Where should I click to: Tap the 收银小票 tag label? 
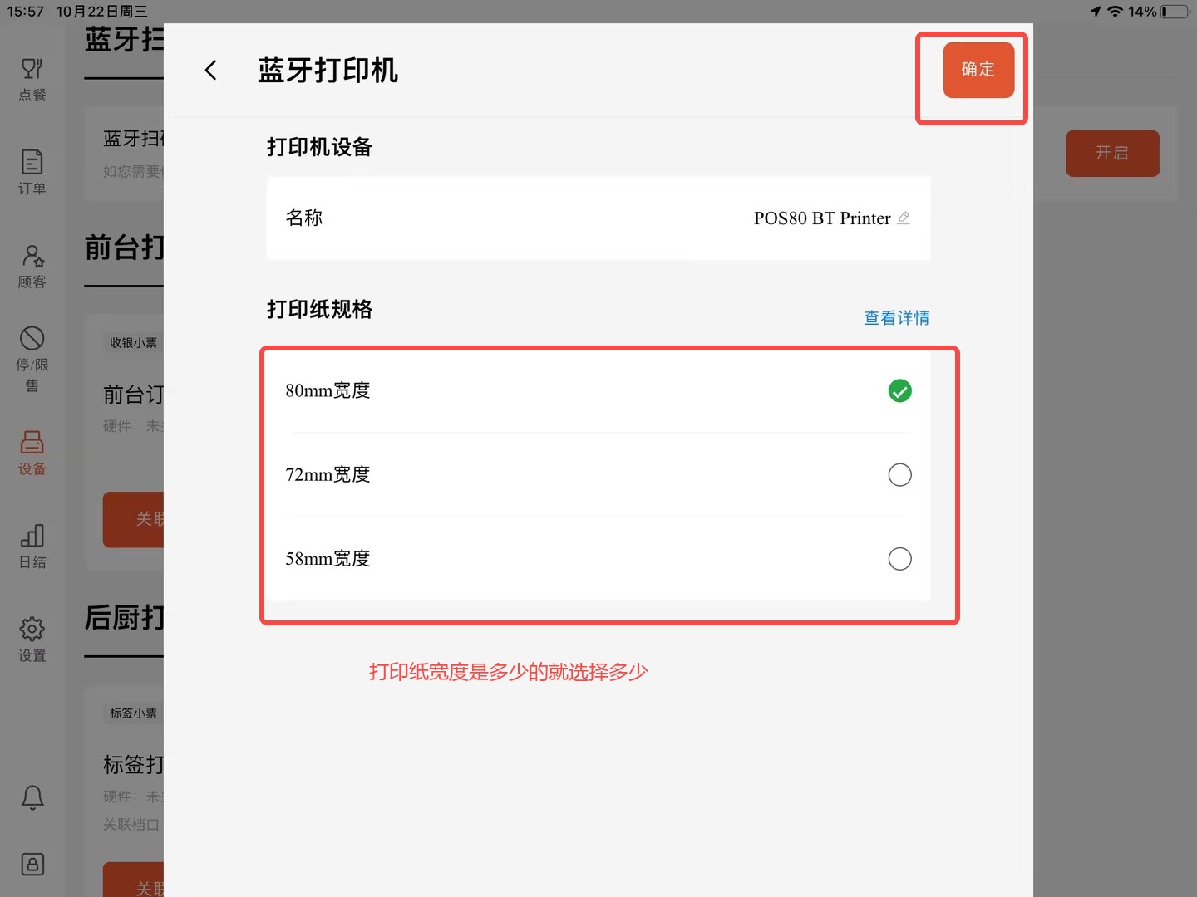pyautogui.click(x=134, y=342)
